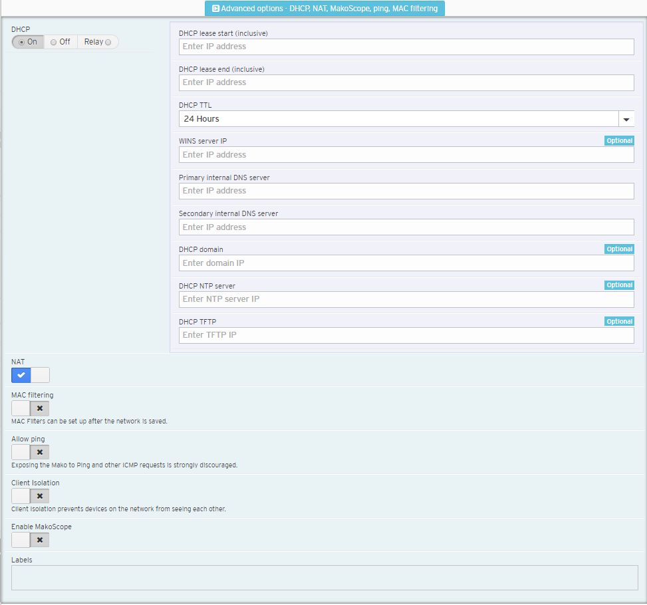Click the checkmark icon on the NAT toggle
This screenshot has height=605, width=647.
pos(21,375)
